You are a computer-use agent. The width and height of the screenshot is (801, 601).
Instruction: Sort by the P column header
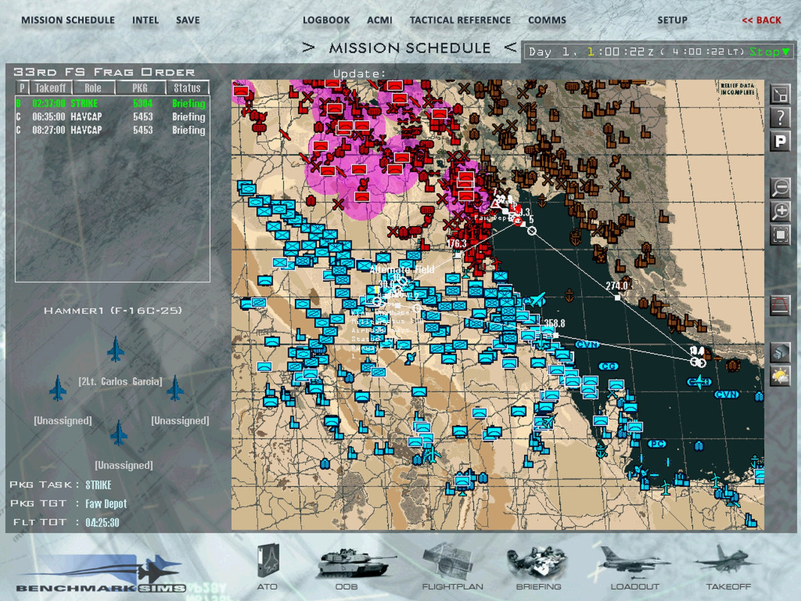pyautogui.click(x=22, y=88)
